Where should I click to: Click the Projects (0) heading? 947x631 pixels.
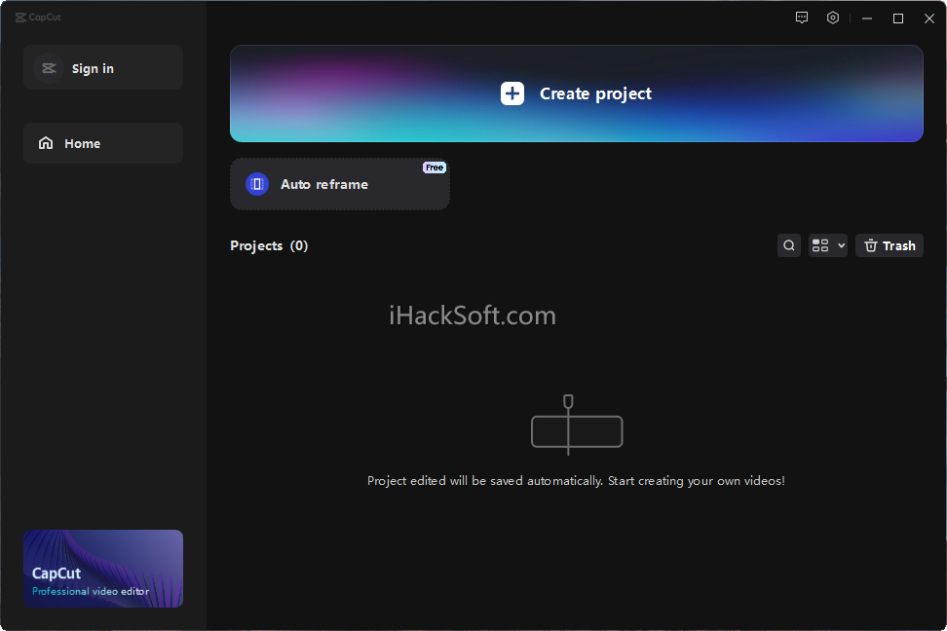[269, 245]
